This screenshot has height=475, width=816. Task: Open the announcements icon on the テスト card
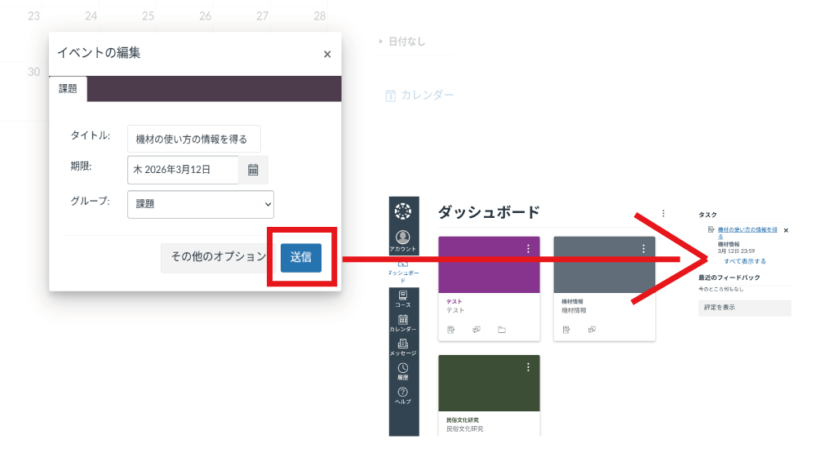click(451, 330)
